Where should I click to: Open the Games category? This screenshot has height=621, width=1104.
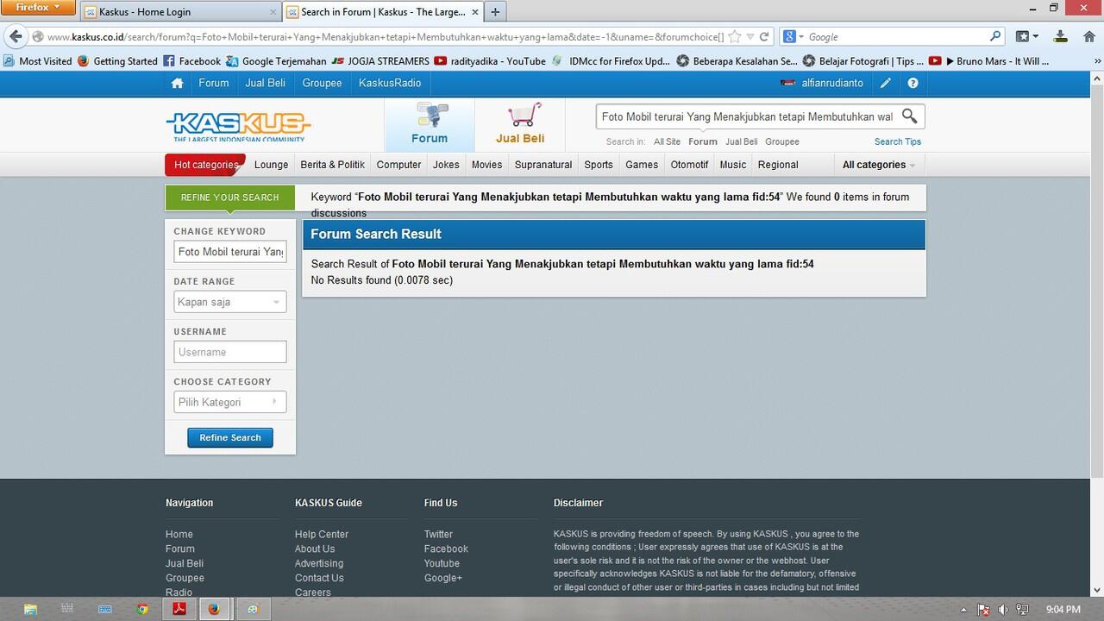coord(642,165)
